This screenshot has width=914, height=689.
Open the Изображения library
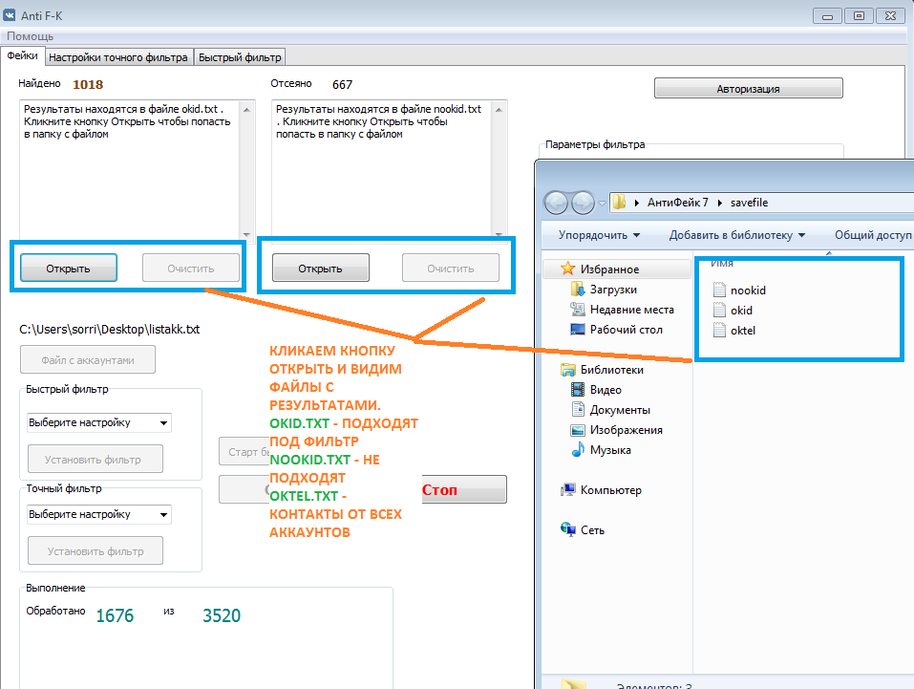click(x=626, y=430)
